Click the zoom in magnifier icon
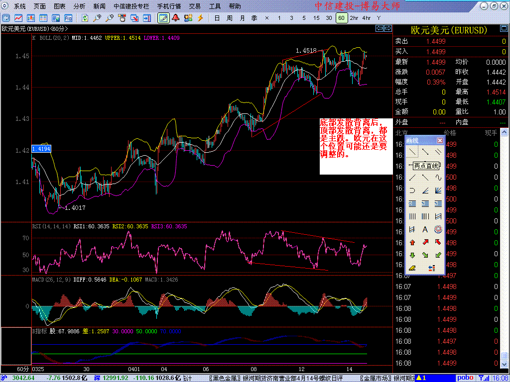The image size is (510, 382). (97, 18)
